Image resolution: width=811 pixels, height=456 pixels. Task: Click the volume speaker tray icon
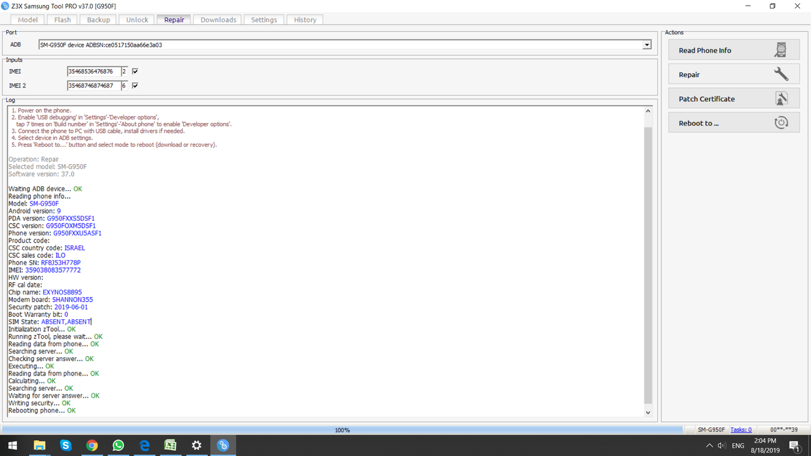coord(721,445)
